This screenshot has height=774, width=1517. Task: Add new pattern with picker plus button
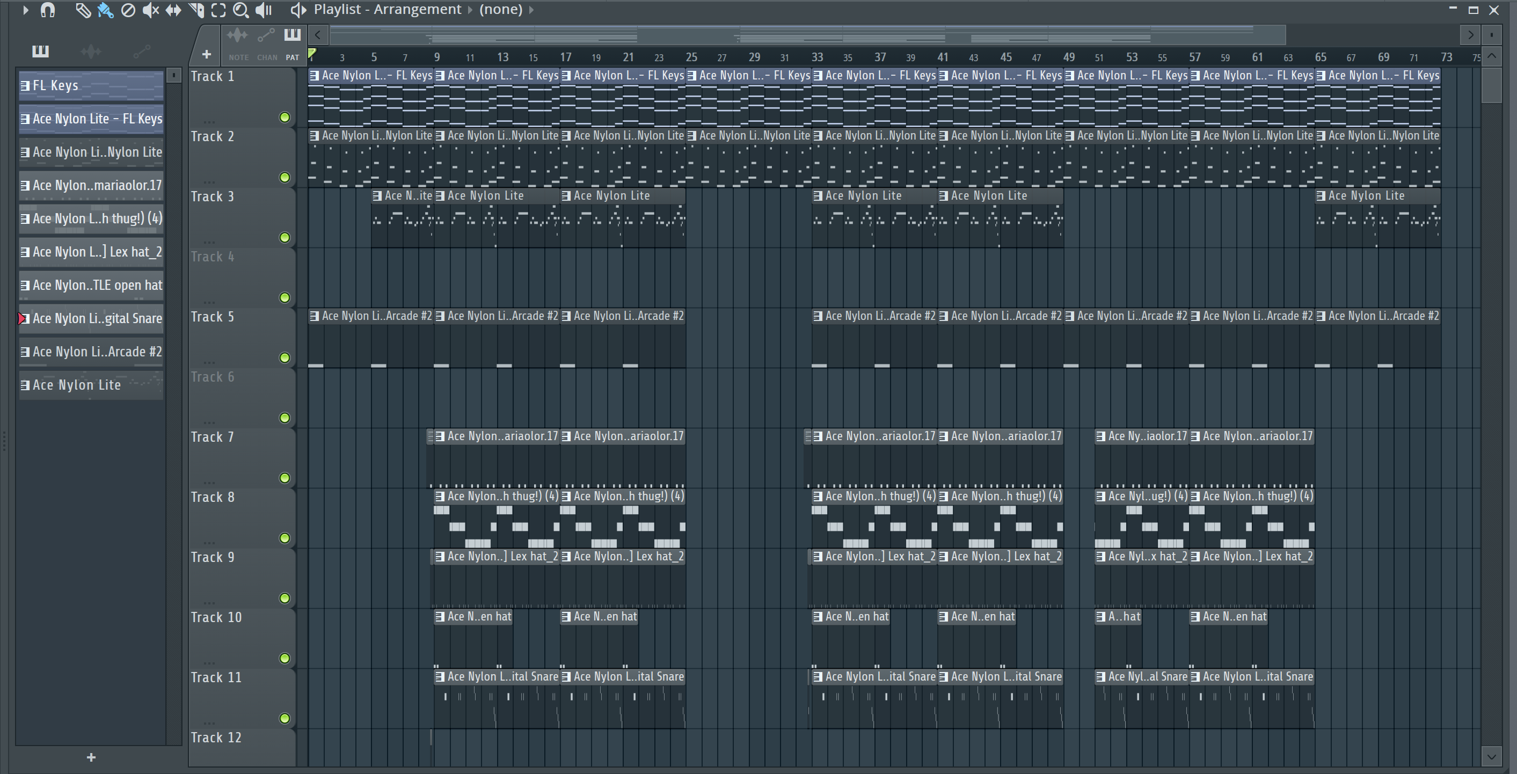(91, 757)
